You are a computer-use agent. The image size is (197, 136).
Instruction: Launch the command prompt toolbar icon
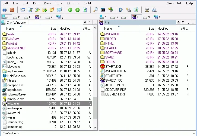103,10
